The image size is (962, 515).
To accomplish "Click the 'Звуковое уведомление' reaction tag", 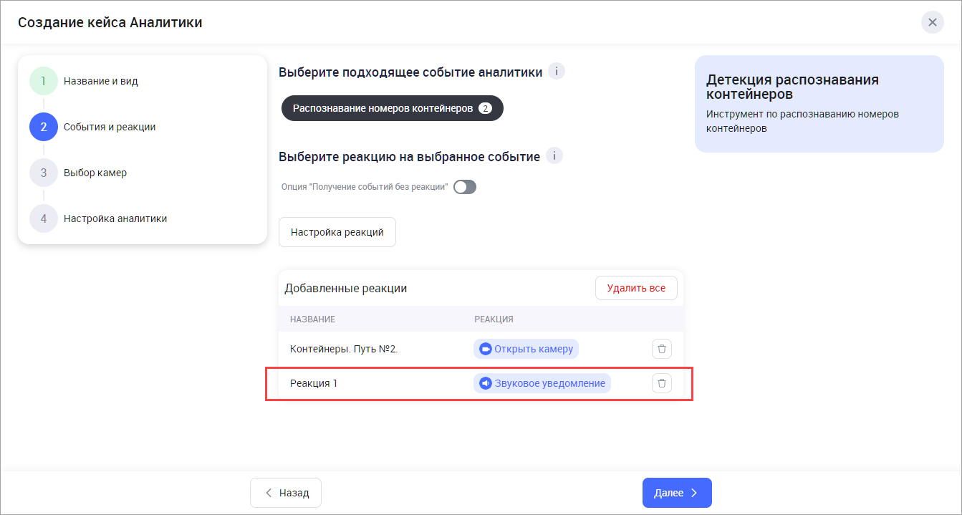I will click(549, 383).
